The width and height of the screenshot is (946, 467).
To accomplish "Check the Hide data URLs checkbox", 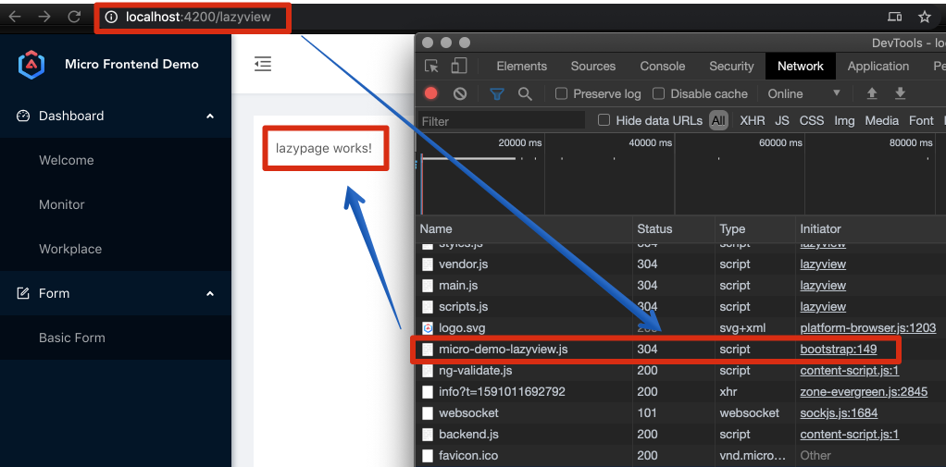I will click(604, 120).
